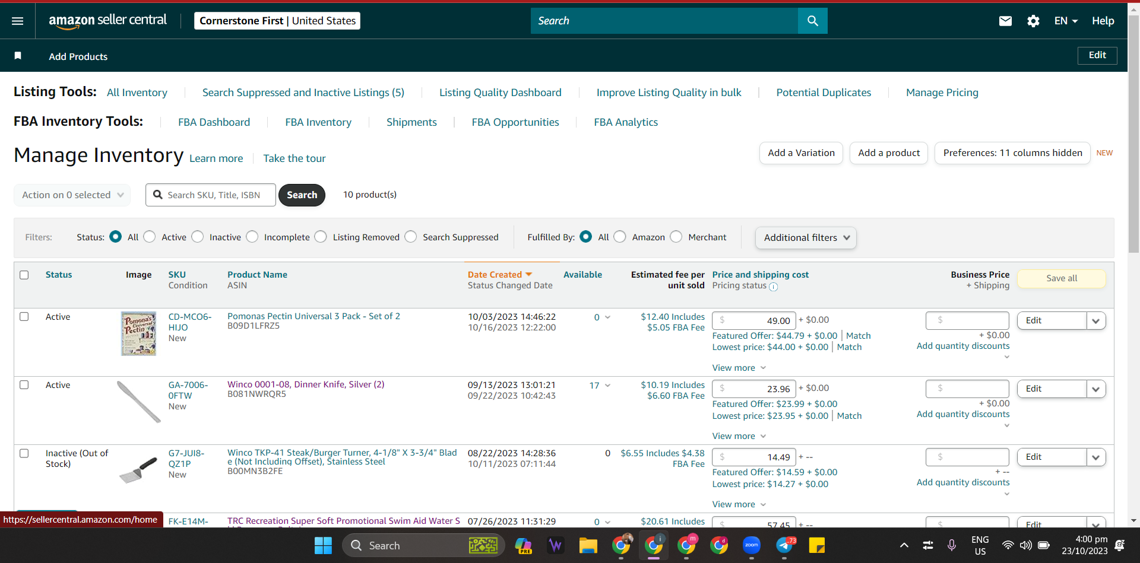Click the microphone icon in system tray
The width and height of the screenshot is (1140, 563).
point(952,545)
